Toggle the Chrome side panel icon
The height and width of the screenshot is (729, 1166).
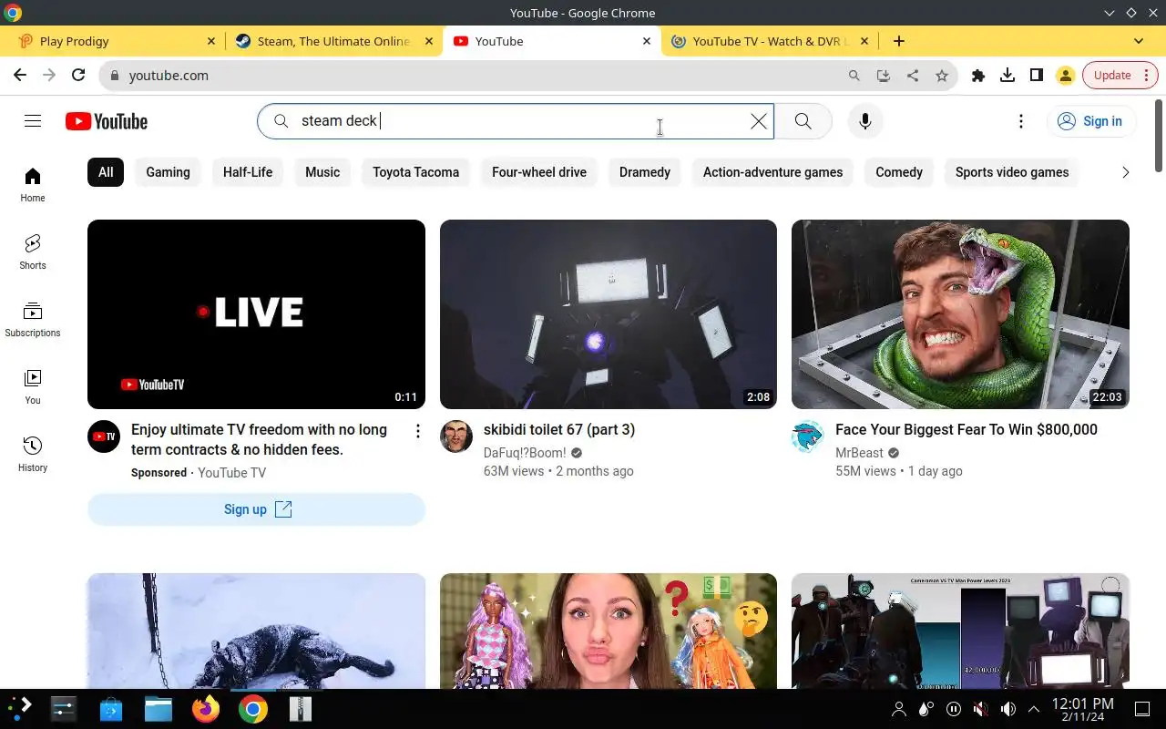pyautogui.click(x=1037, y=76)
